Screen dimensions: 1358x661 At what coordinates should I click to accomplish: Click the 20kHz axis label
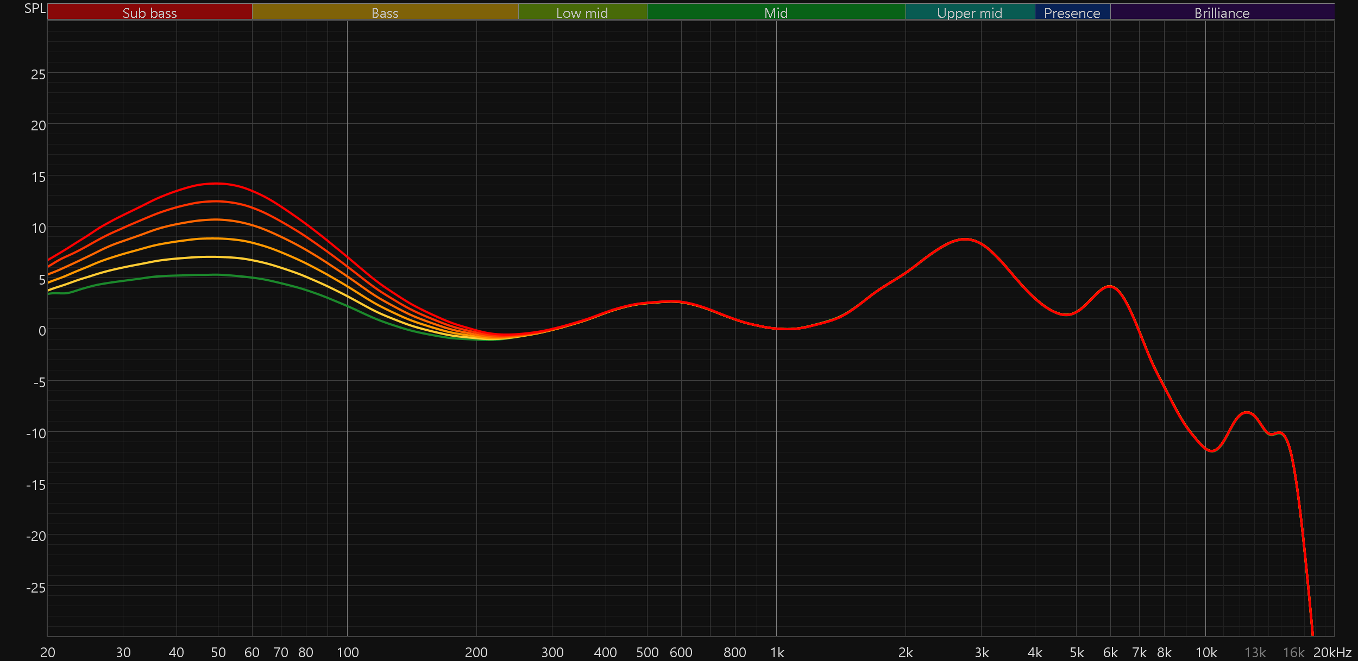pos(1332,652)
